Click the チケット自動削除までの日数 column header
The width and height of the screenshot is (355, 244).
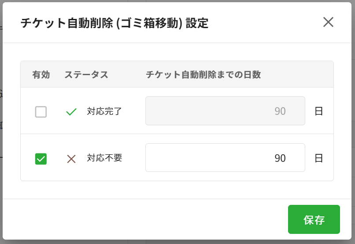[203, 75]
